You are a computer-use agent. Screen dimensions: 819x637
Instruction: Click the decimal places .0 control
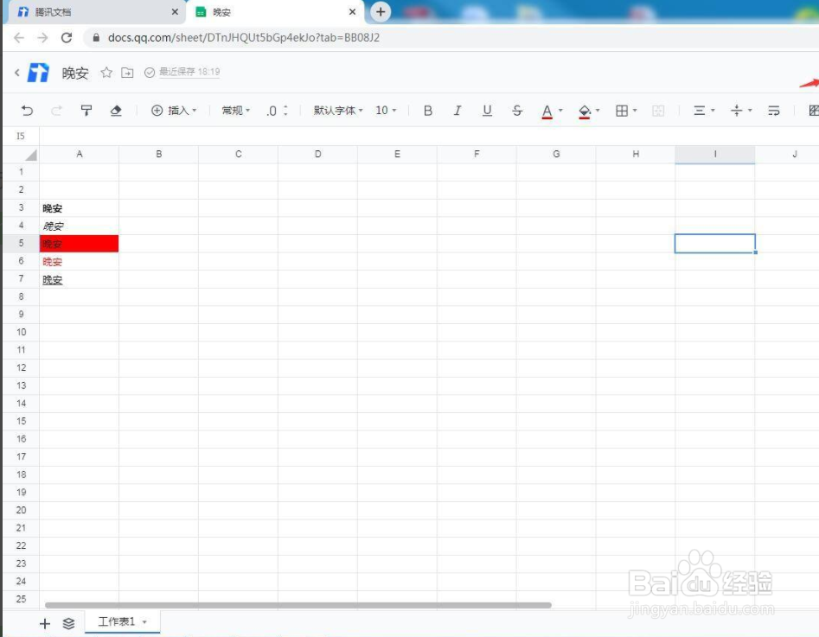(277, 111)
